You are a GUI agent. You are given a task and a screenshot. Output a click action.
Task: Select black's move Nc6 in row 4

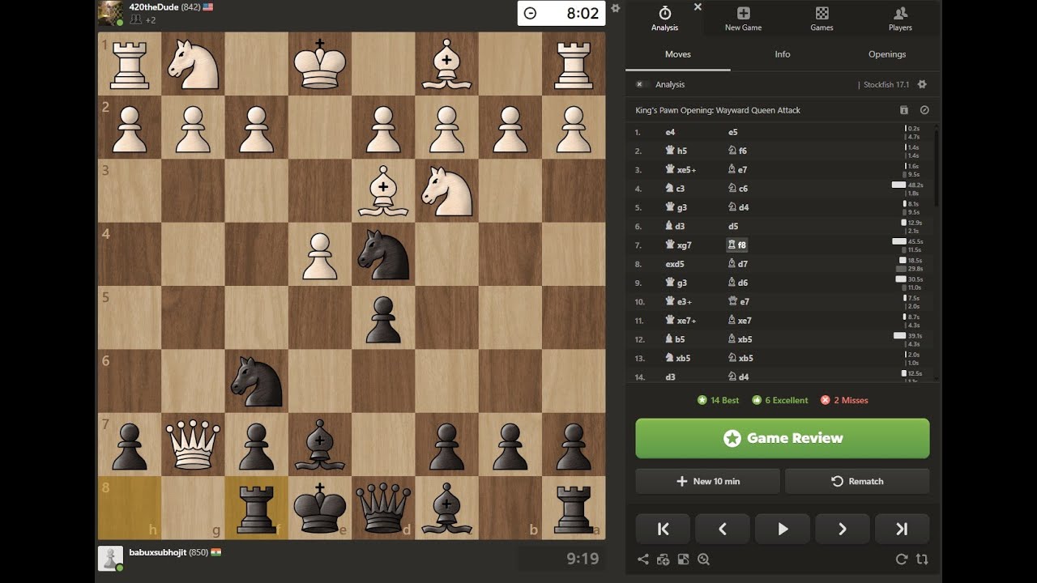[738, 189]
